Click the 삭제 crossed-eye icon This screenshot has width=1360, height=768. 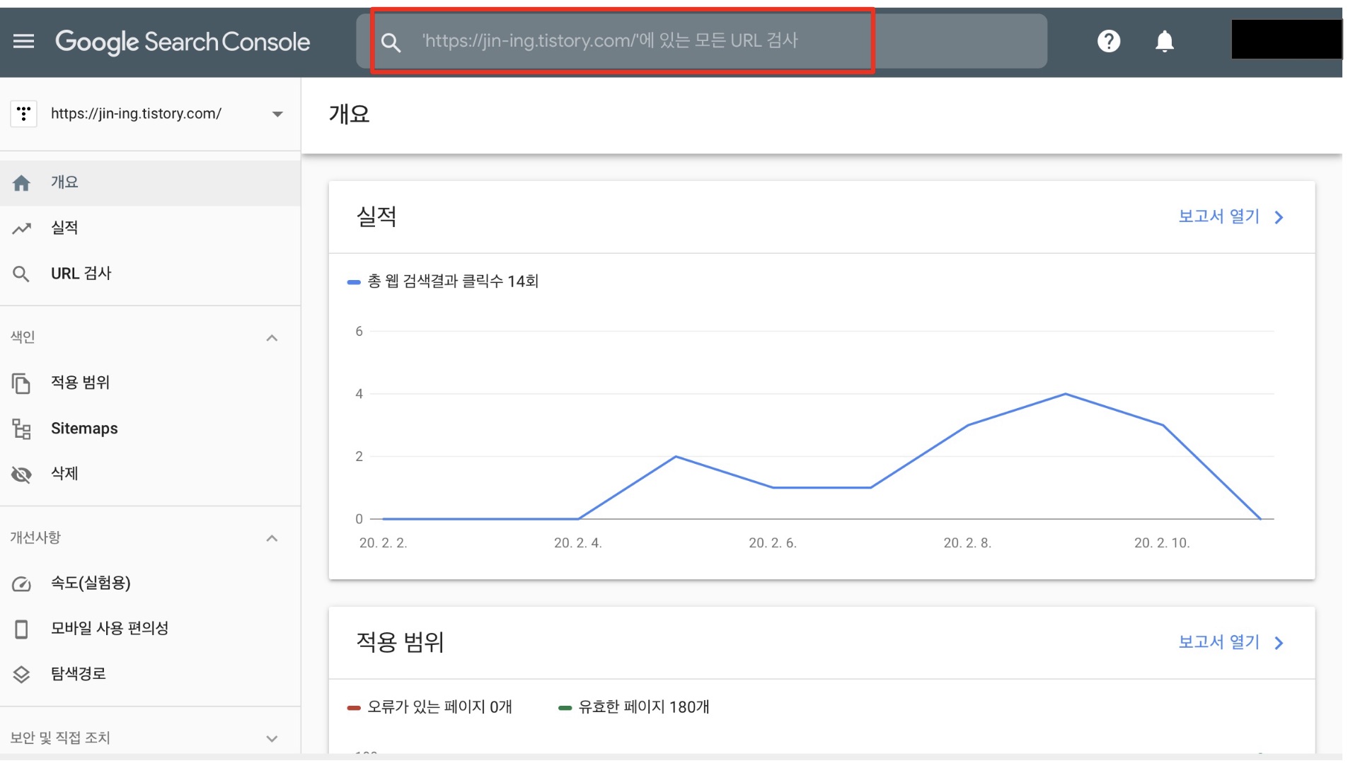click(21, 475)
